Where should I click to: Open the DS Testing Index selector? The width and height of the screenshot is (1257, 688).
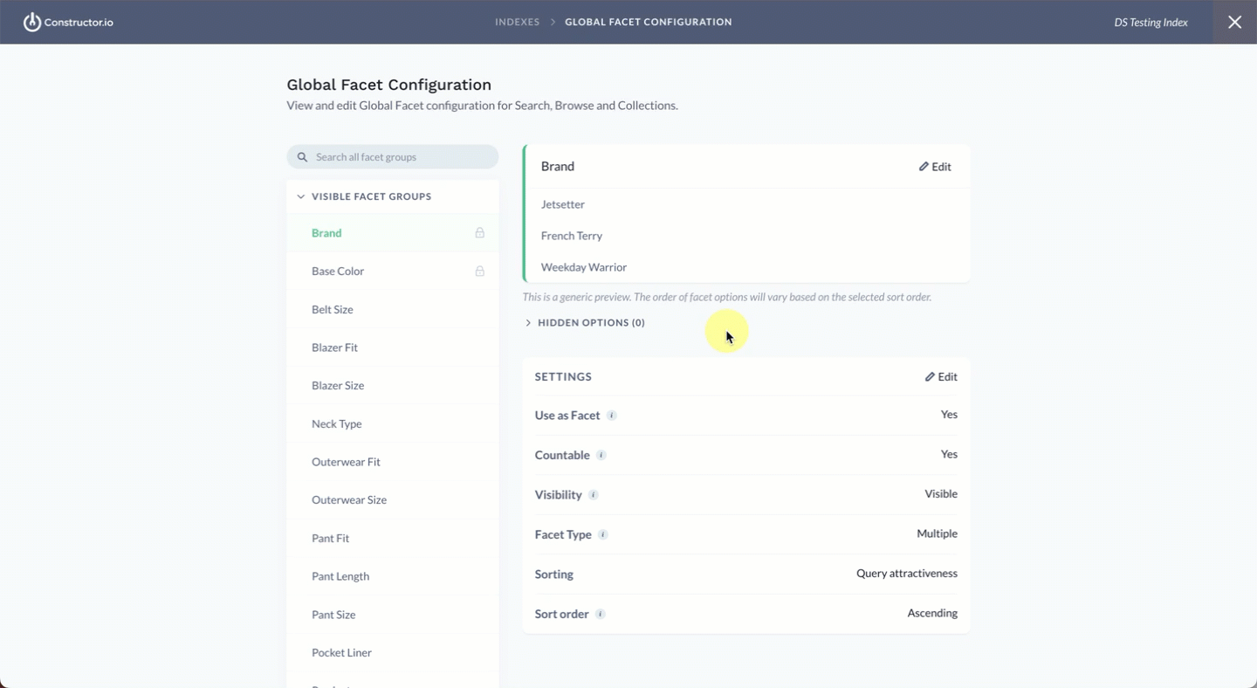1151,22
